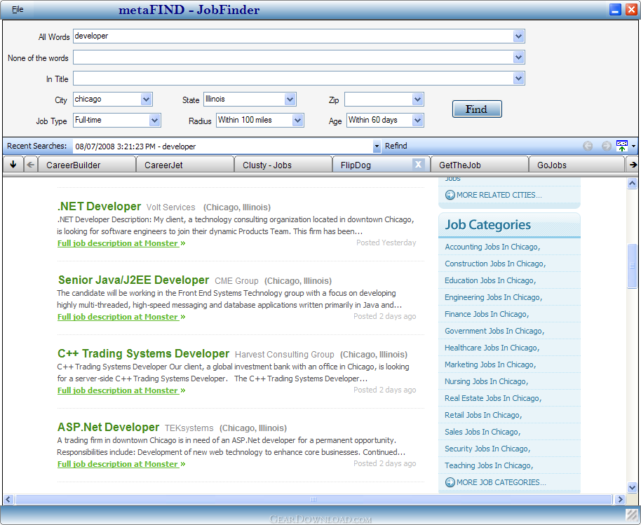Screen dimensions: 641x525
Task: Click the green-arrow icon beside navigation arrows
Action: 622,146
